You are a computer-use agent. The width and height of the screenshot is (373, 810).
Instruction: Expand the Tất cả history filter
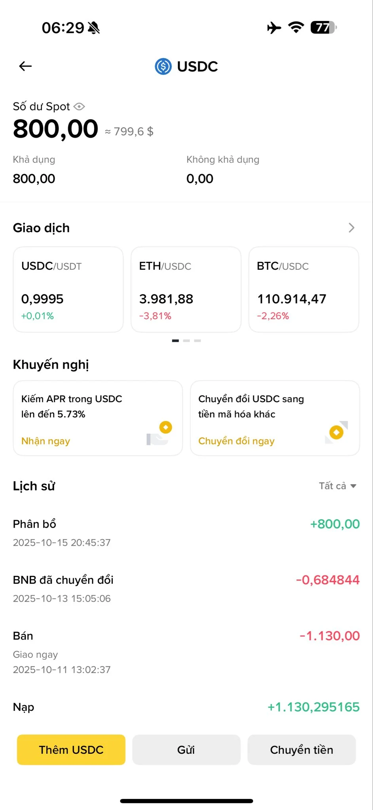coord(337,486)
